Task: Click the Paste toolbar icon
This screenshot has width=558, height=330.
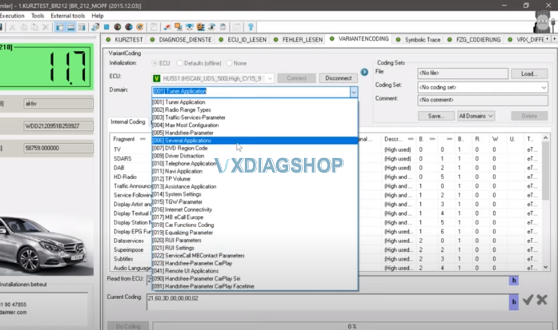Action: click(34, 27)
